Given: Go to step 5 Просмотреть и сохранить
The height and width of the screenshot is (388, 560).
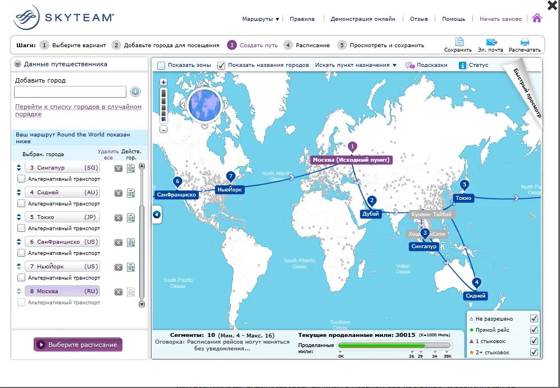Looking at the screenshot, I should click(381, 45).
